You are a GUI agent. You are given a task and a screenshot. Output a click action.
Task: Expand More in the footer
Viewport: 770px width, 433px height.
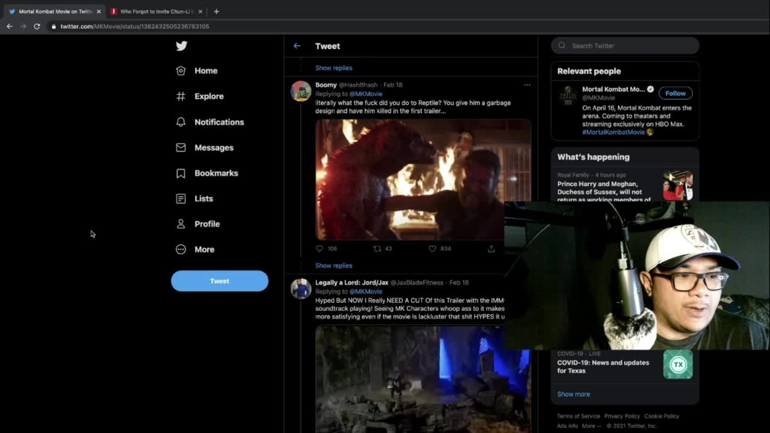coord(591,426)
